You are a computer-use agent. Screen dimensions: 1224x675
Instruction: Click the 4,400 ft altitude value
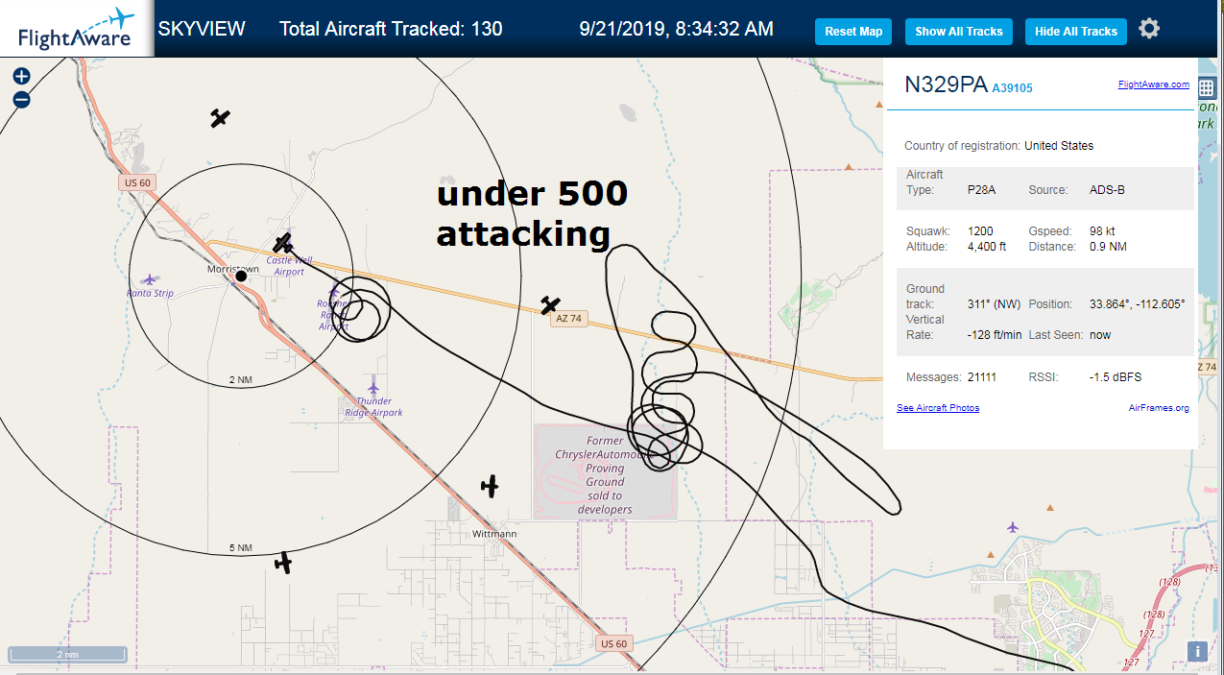pyautogui.click(x=986, y=247)
